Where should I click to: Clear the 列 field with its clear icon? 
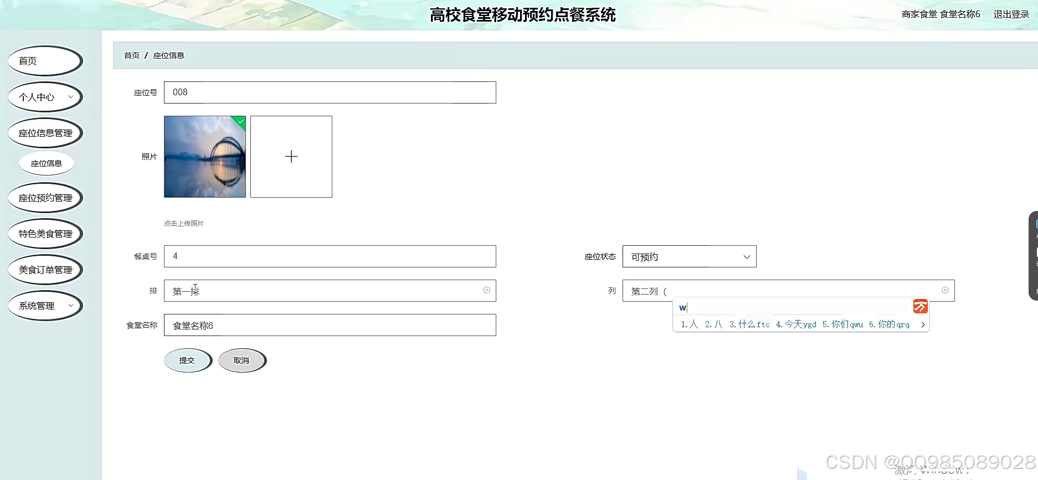(x=945, y=290)
